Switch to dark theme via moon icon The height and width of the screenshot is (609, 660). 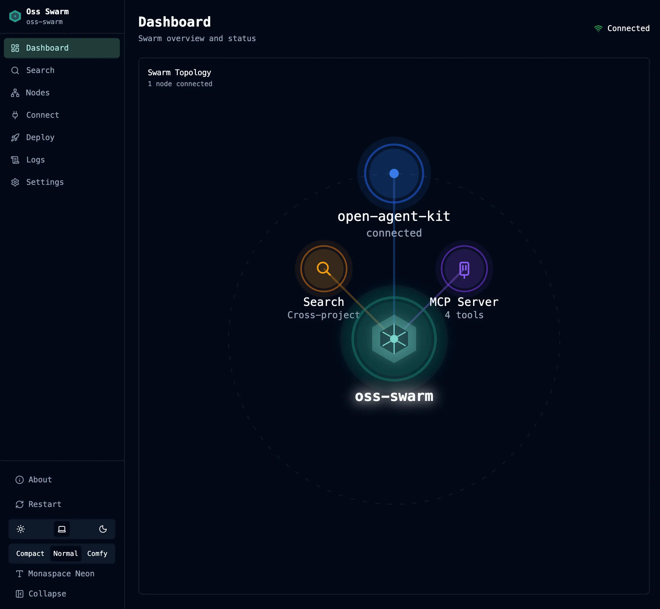[103, 529]
